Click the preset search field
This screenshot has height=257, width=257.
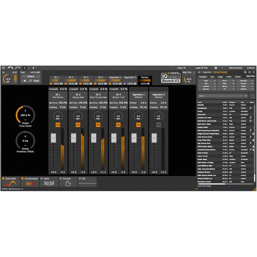pyautogui.click(x=221, y=96)
